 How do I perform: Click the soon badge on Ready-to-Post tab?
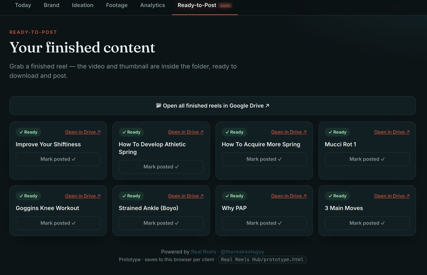[225, 5]
